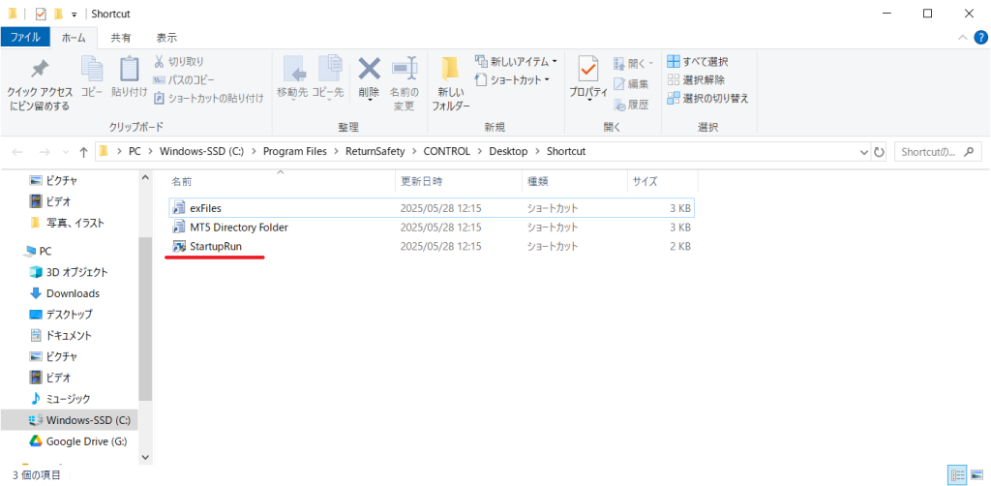Click the Delete (削除) ribbon icon
This screenshot has height=486, width=991.
tap(369, 72)
